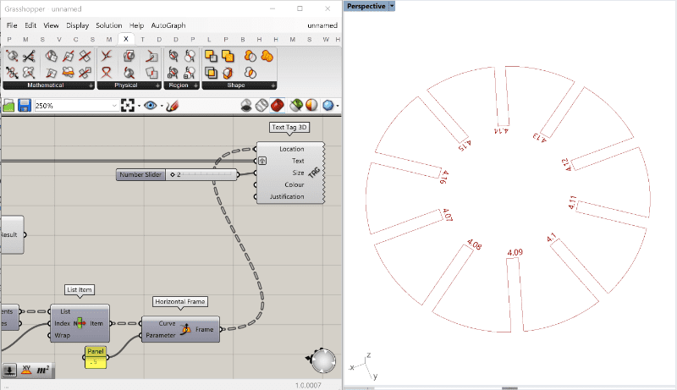
Task: Select the Trim with Brep icon
Action: [x=173, y=56]
